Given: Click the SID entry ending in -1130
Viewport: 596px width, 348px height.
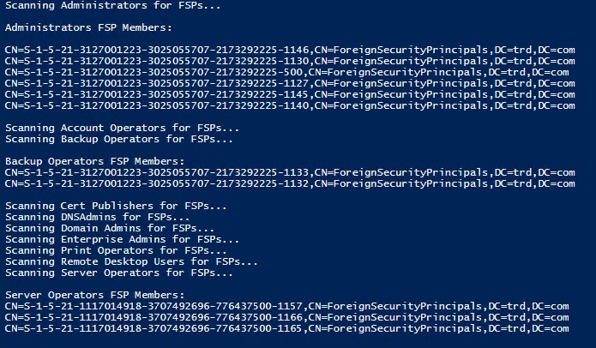Looking at the screenshot, I should (290, 62).
